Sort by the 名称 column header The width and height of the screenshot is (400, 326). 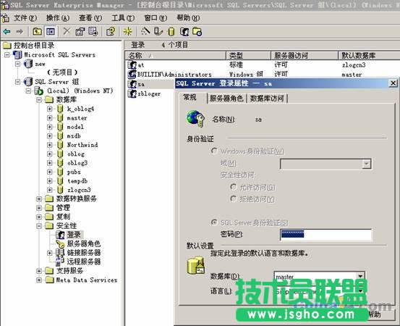click(176, 55)
